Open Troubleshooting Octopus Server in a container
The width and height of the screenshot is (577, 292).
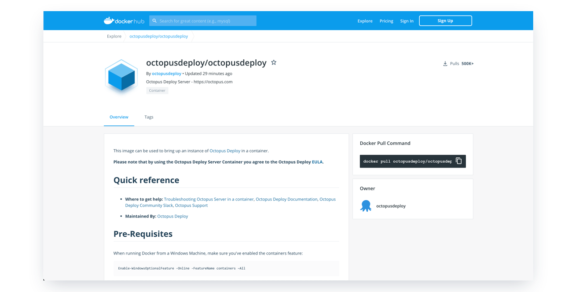tap(209, 199)
